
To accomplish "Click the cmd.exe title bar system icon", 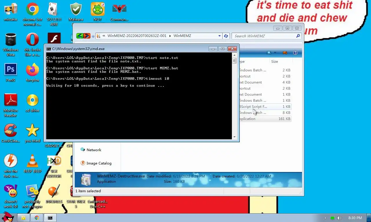I will (49, 49).
